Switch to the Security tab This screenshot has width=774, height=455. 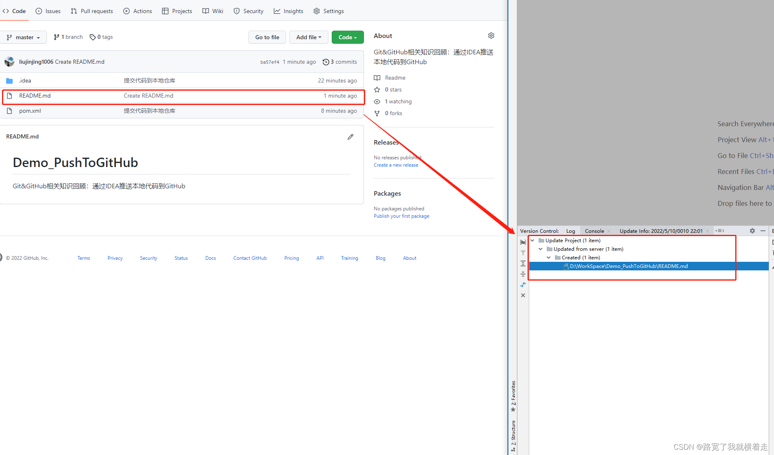tap(248, 11)
